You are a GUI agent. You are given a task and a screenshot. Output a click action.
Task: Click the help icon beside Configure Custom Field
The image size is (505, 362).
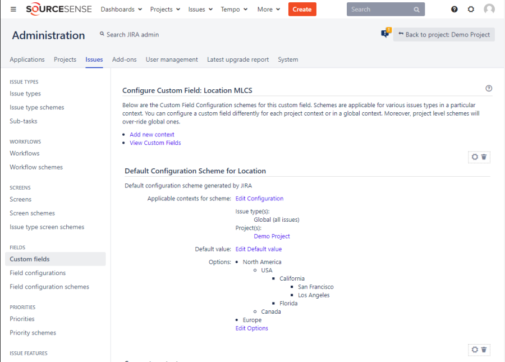pos(489,88)
